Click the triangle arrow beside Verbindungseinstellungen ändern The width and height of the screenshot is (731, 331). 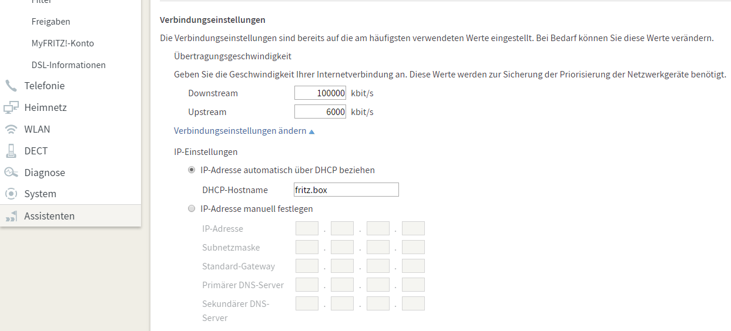pos(311,131)
